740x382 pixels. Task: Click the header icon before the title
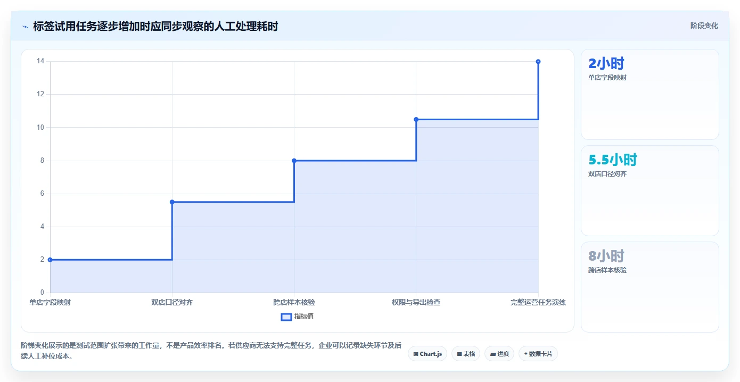[26, 26]
